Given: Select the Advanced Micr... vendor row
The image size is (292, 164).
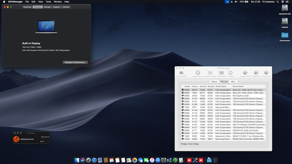Looking at the screenshot, I should (223, 107).
